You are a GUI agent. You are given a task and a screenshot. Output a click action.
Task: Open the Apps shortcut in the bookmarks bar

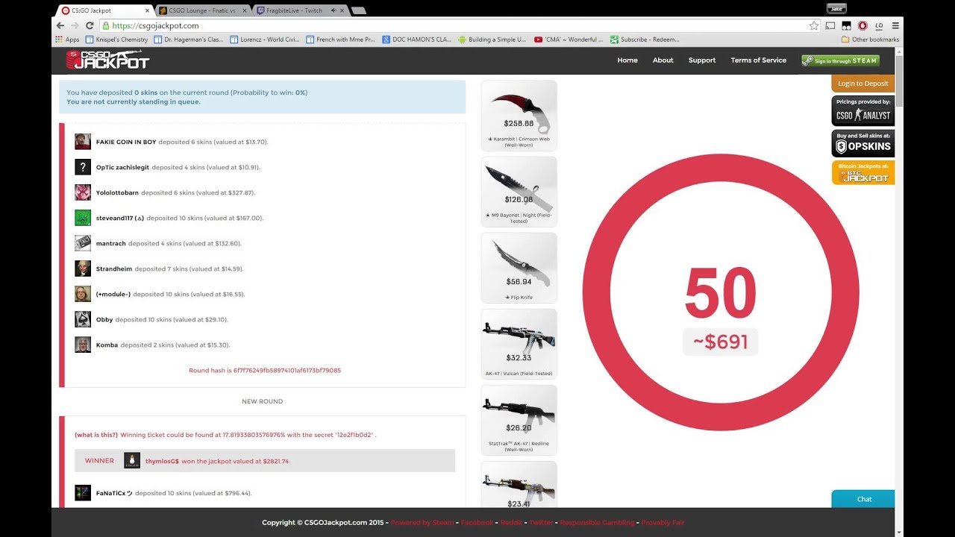point(67,40)
